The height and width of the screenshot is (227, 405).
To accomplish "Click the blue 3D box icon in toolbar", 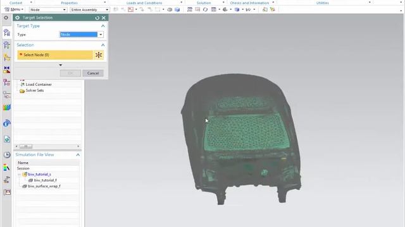I will click(237, 9).
